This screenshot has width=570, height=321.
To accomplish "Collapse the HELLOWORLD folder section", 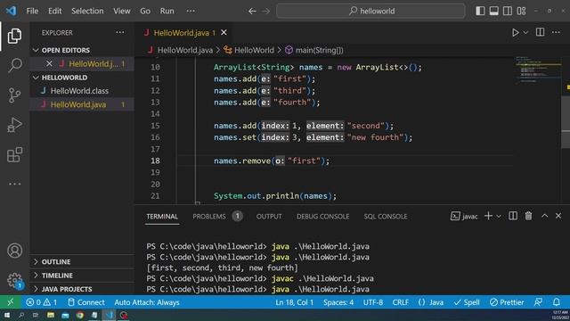I will pyautogui.click(x=82, y=78).
